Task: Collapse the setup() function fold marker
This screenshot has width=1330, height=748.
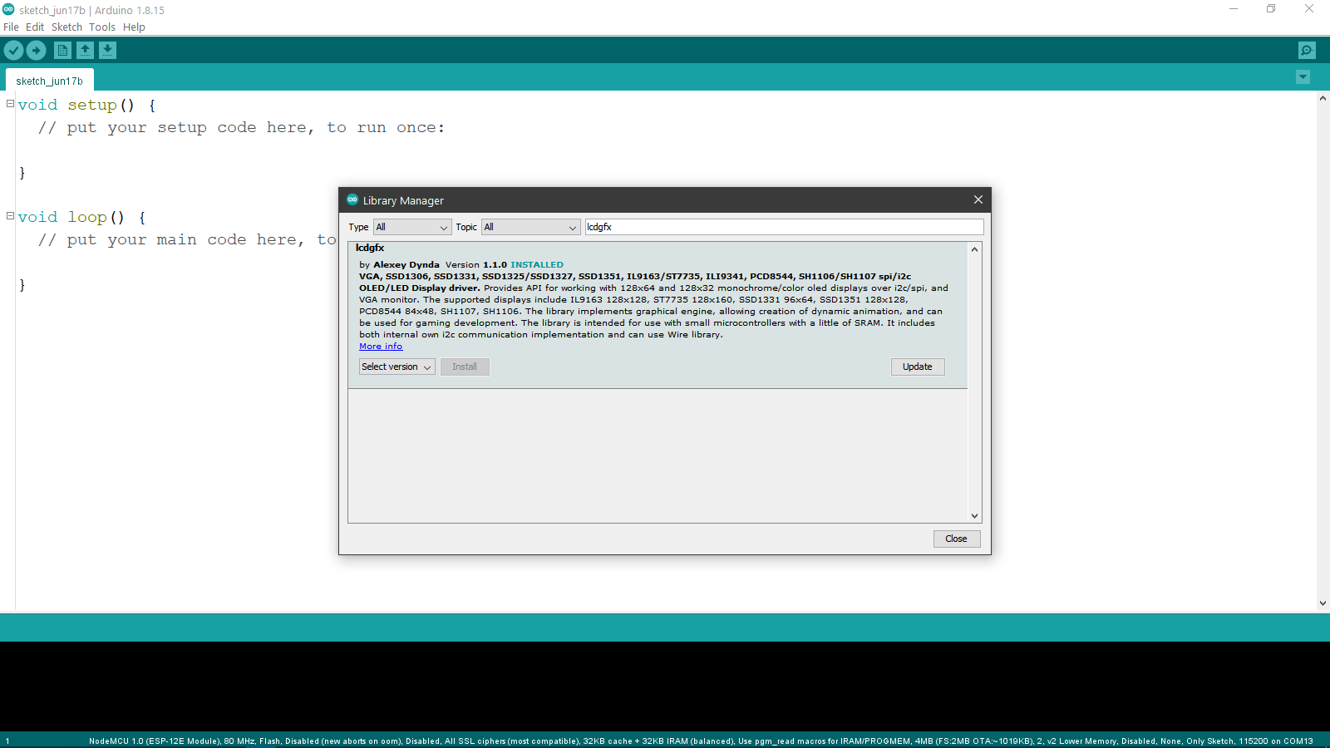Action: 10,104
